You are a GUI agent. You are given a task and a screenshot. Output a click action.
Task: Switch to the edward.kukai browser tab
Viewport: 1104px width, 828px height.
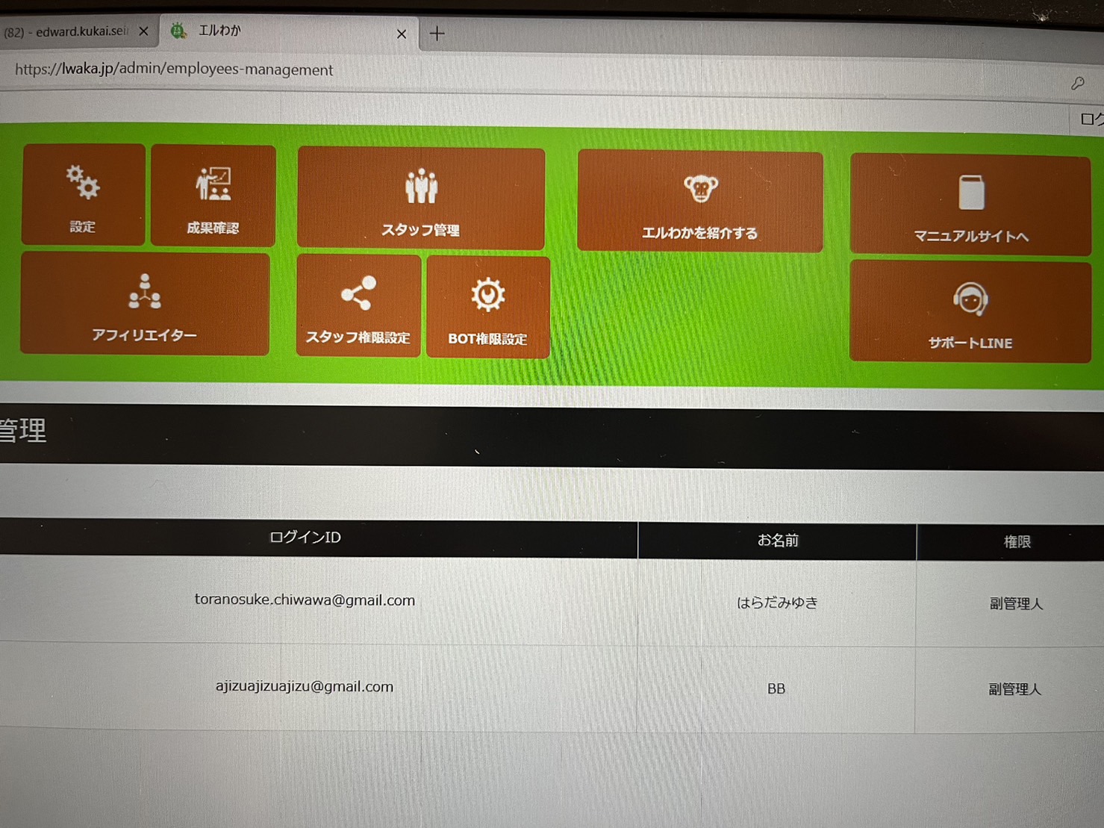tap(75, 31)
